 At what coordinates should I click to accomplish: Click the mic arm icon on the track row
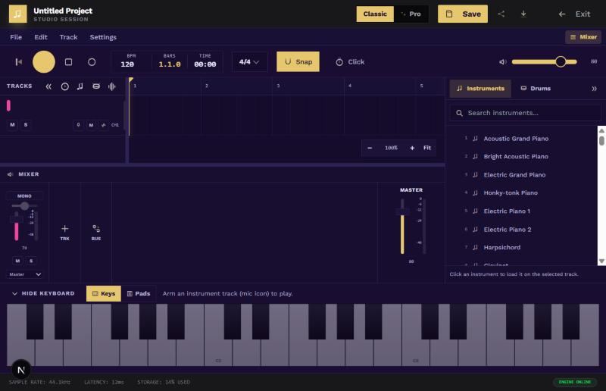pyautogui.click(x=79, y=125)
